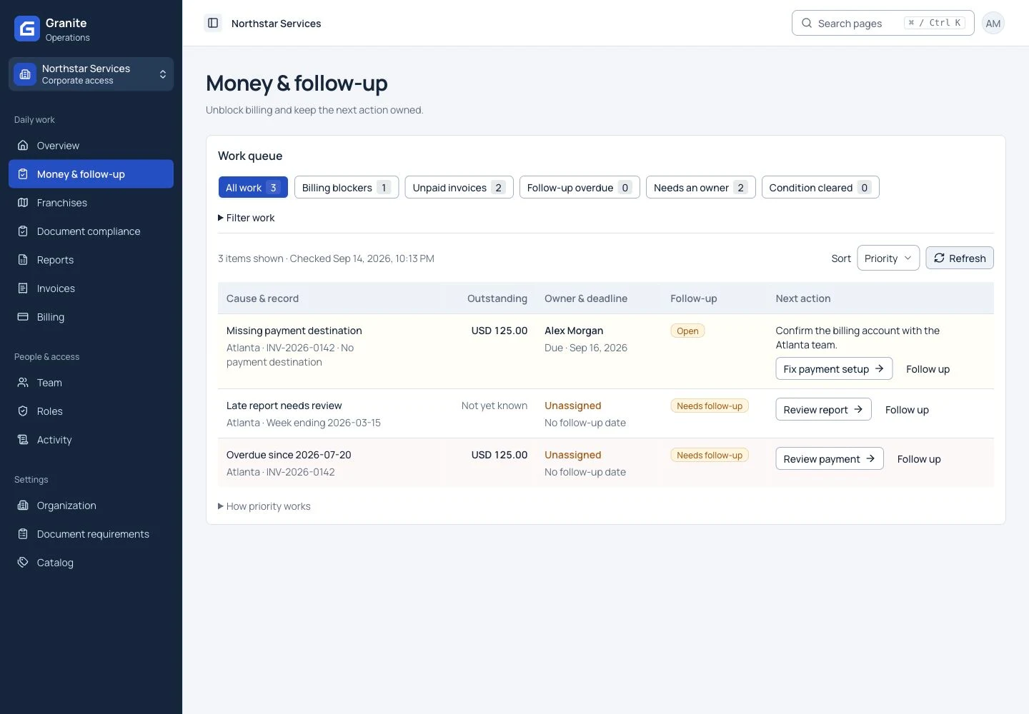
Task: Click the Reports file icon
Action: pos(23,260)
